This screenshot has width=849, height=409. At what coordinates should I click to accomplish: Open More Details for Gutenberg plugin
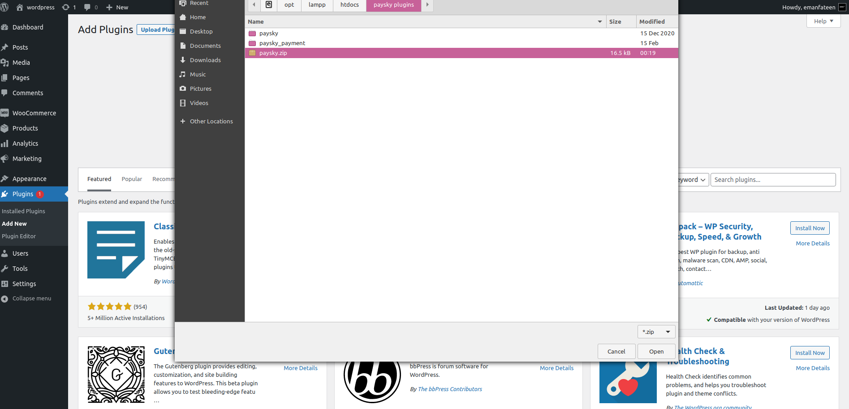(301, 368)
